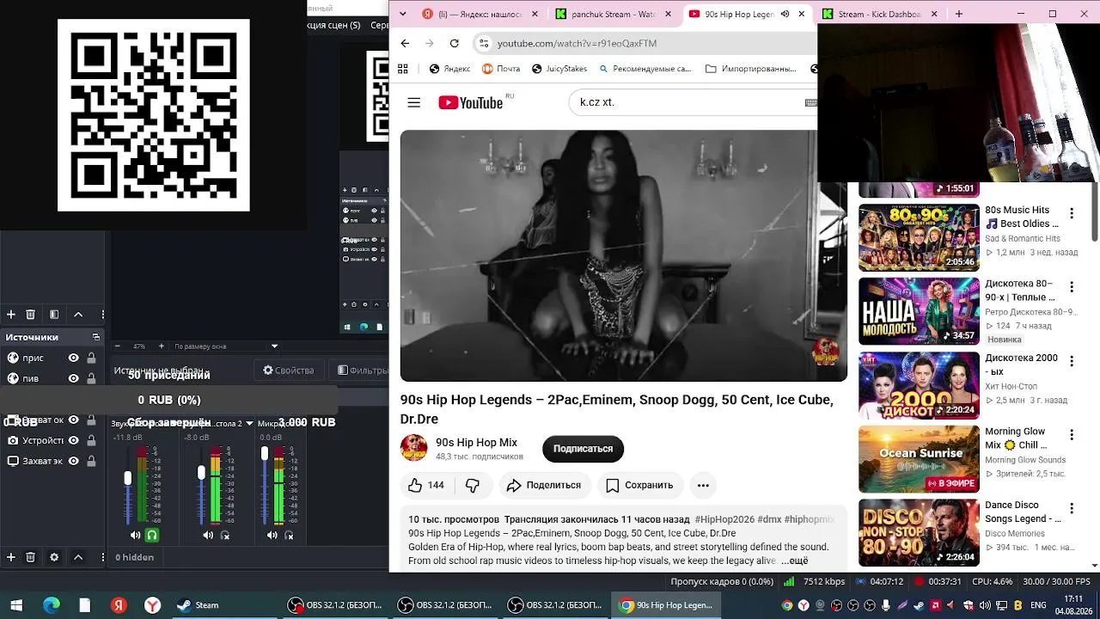1100x619 pixels.
Task: Open the Яндекс bookmark
Action: [449, 69]
